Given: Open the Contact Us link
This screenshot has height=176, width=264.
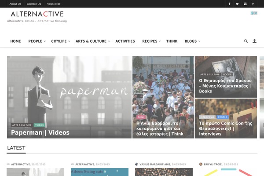Looking at the screenshot, I should (34, 4).
